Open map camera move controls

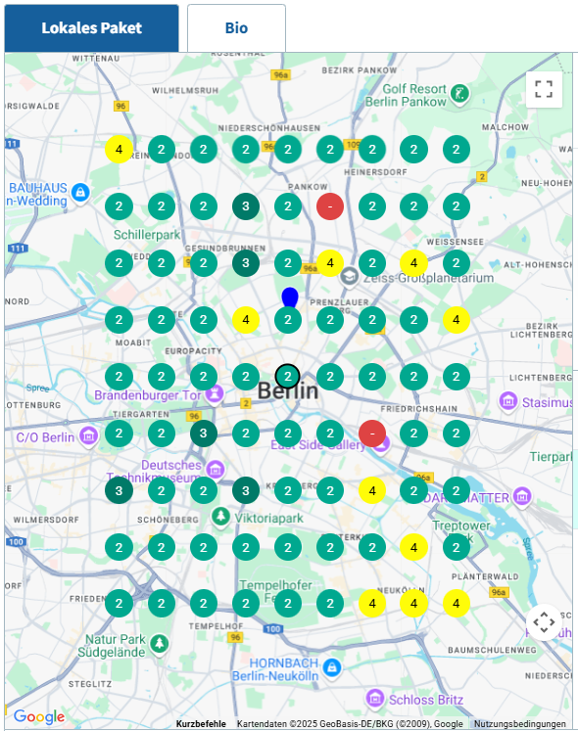[x=544, y=622]
